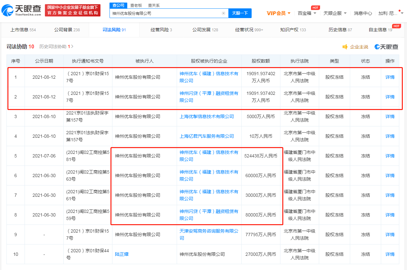Click the TianYanCha logo at top left
The image size is (407, 270).
click(x=21, y=11)
